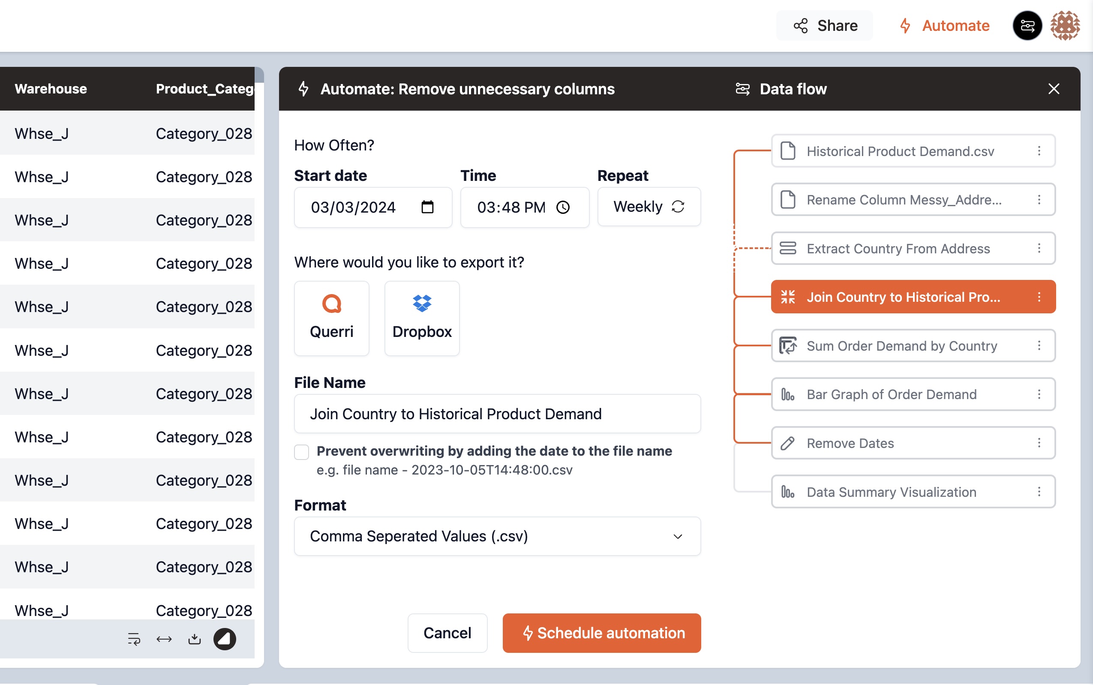Image resolution: width=1093 pixels, height=685 pixels.
Task: Select Dropbox as export destination
Action: 422,318
